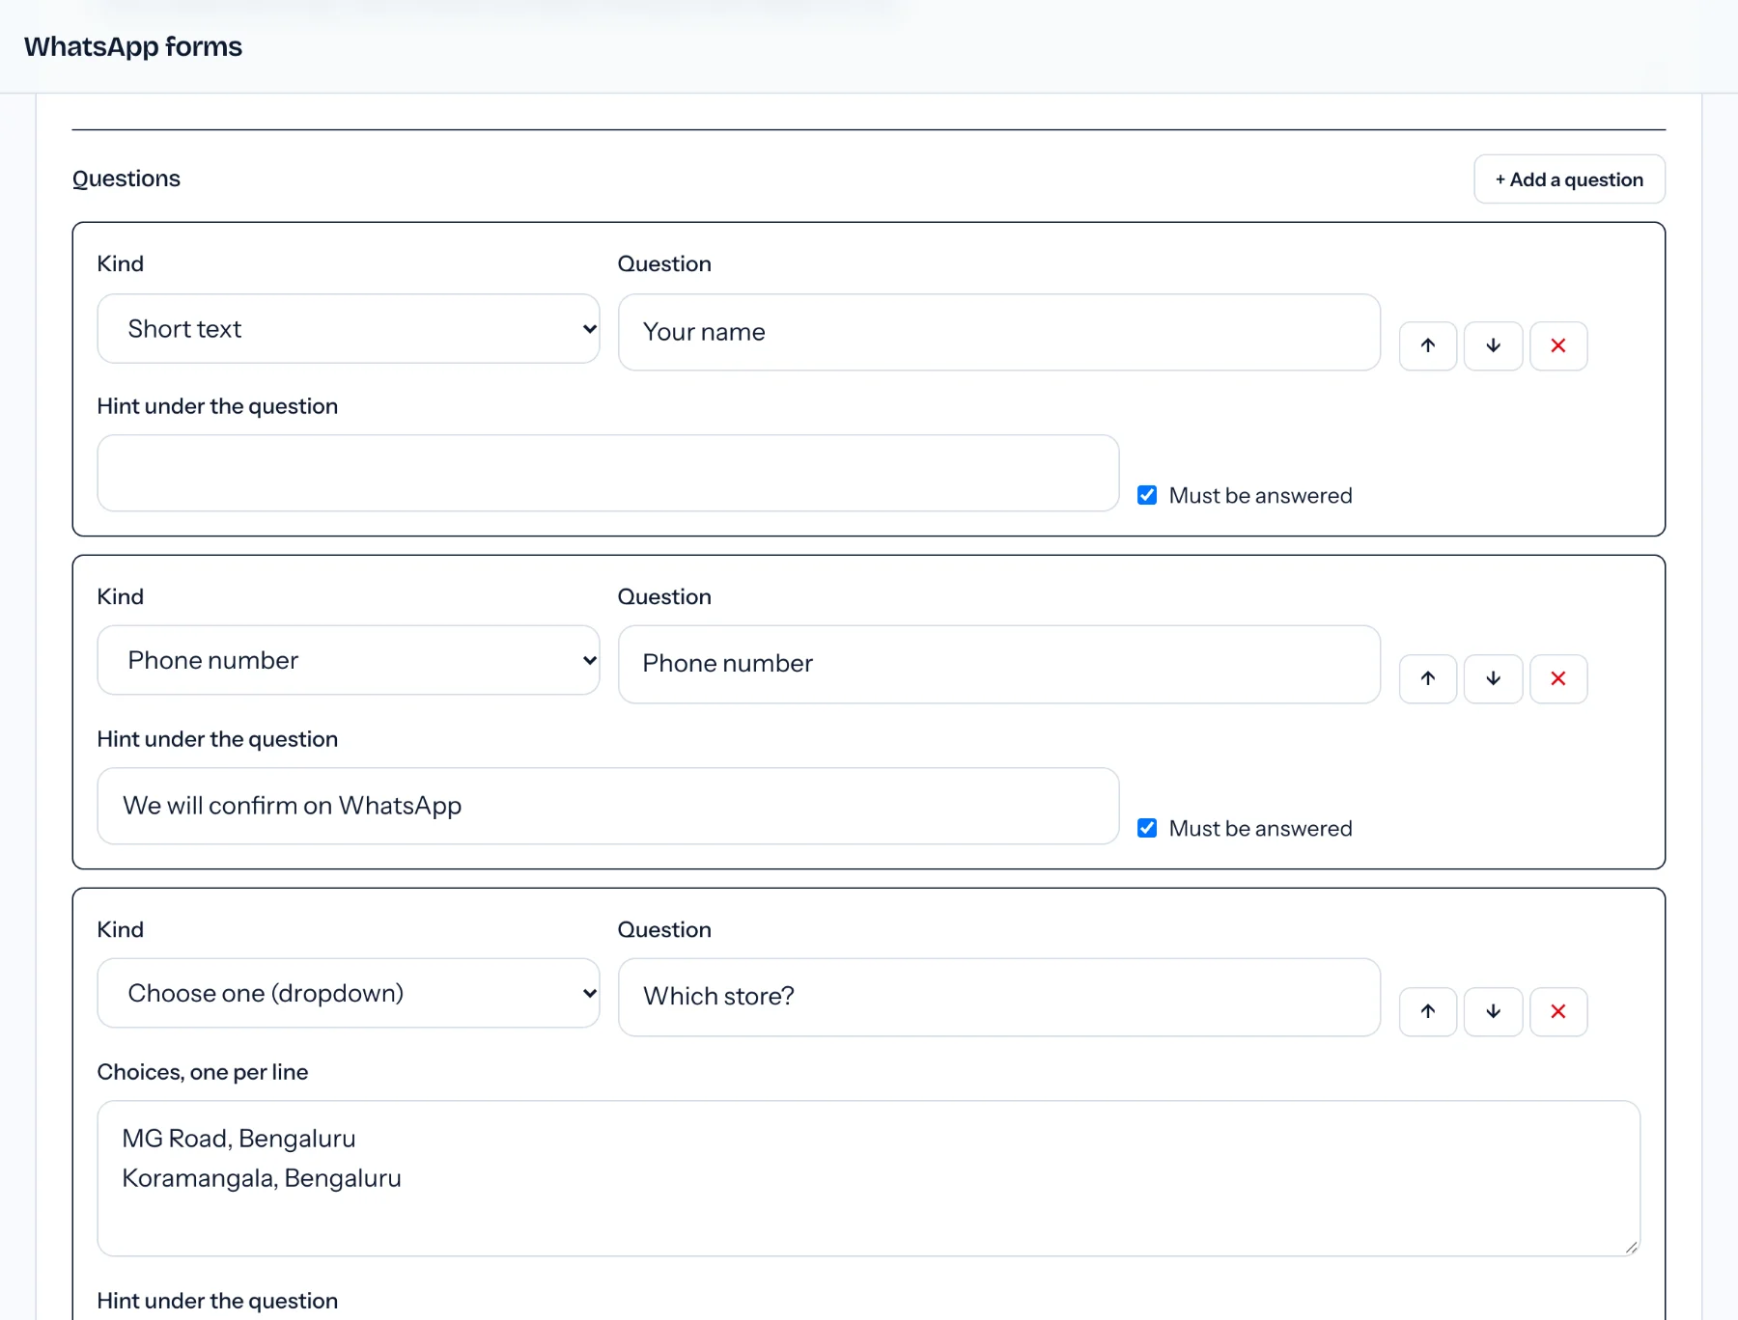The width and height of the screenshot is (1738, 1320).
Task: Edit the 'Your name' question field
Action: point(999,332)
